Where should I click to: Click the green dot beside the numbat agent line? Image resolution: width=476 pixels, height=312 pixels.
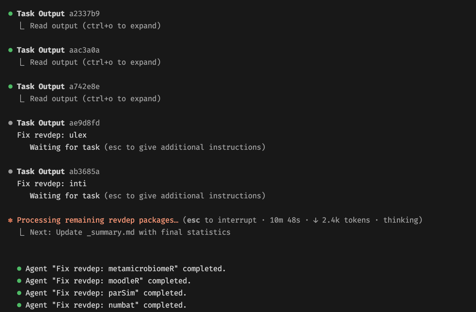pyautogui.click(x=19, y=305)
